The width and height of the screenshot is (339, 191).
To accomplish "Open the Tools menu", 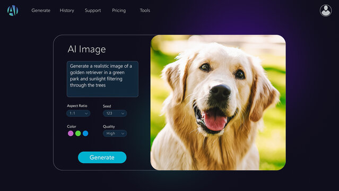I will [145, 11].
